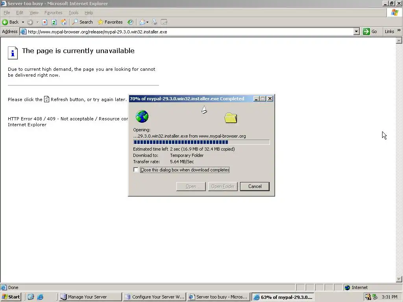Switch to mypal download taskbar button
Image resolution: width=403 pixels, height=302 pixels.
283,297
